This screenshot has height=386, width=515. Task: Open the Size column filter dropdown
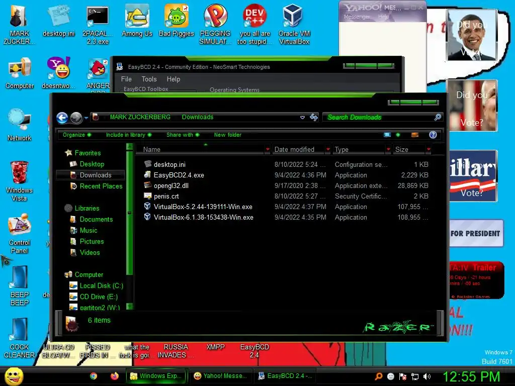(428, 150)
